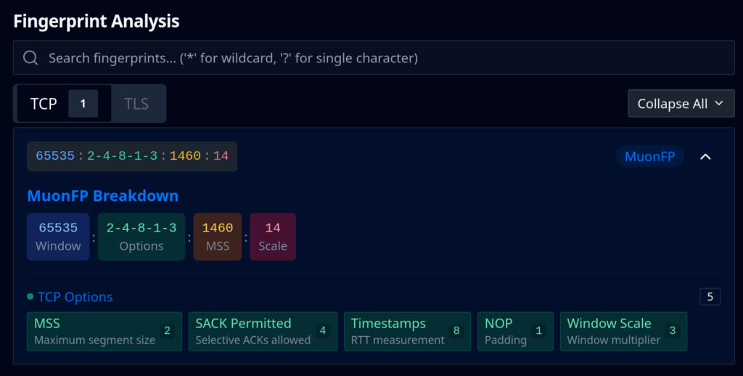Click the Window Scale option chip
743x376 pixels.
tap(623, 331)
